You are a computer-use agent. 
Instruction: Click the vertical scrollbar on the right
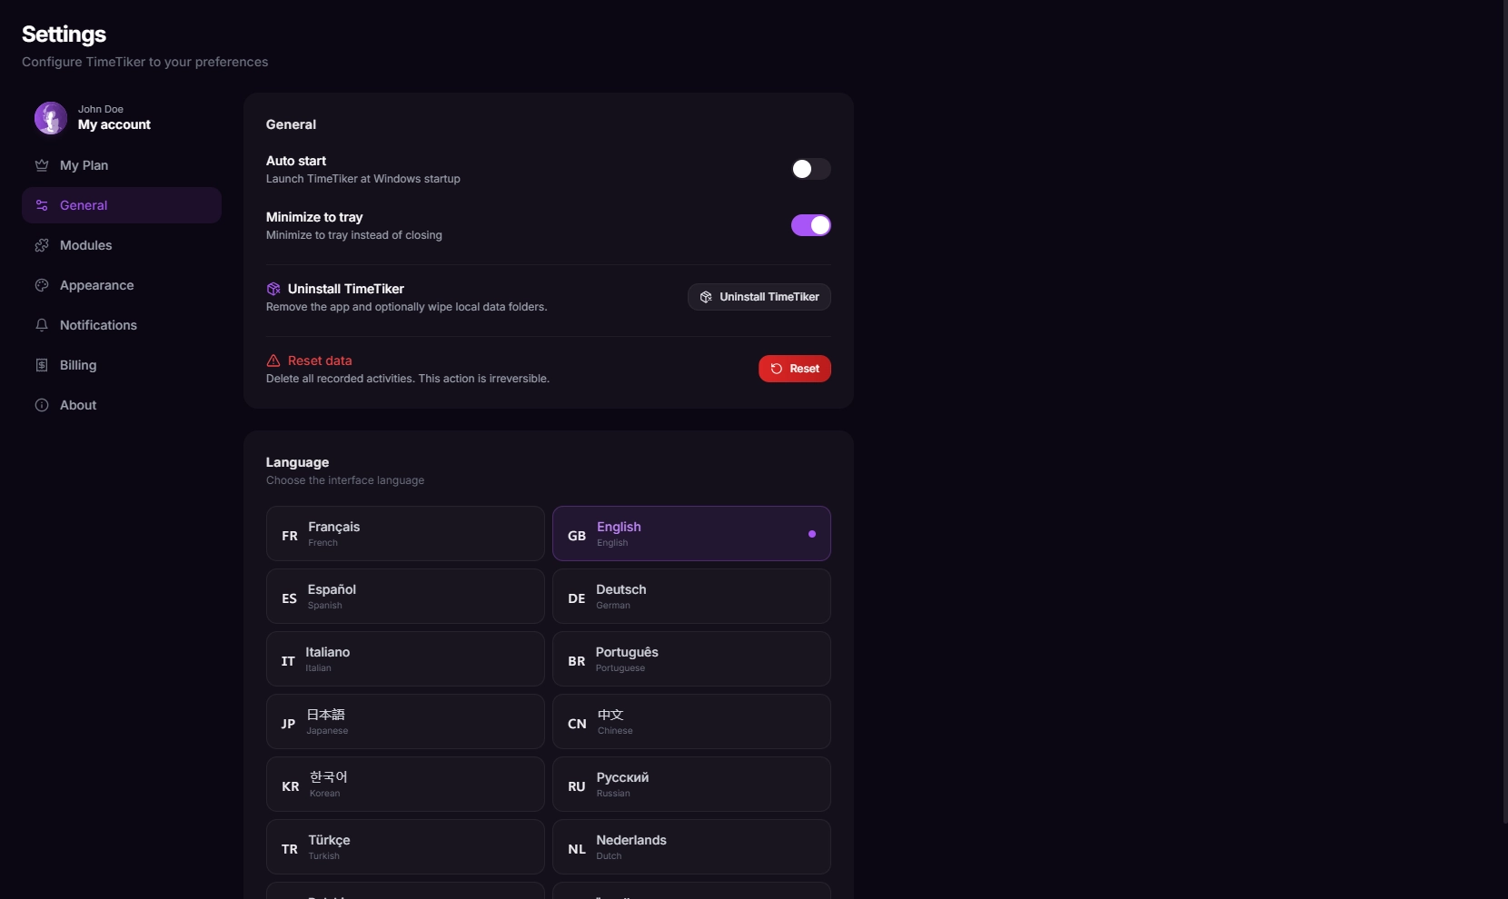[x=1503, y=411]
